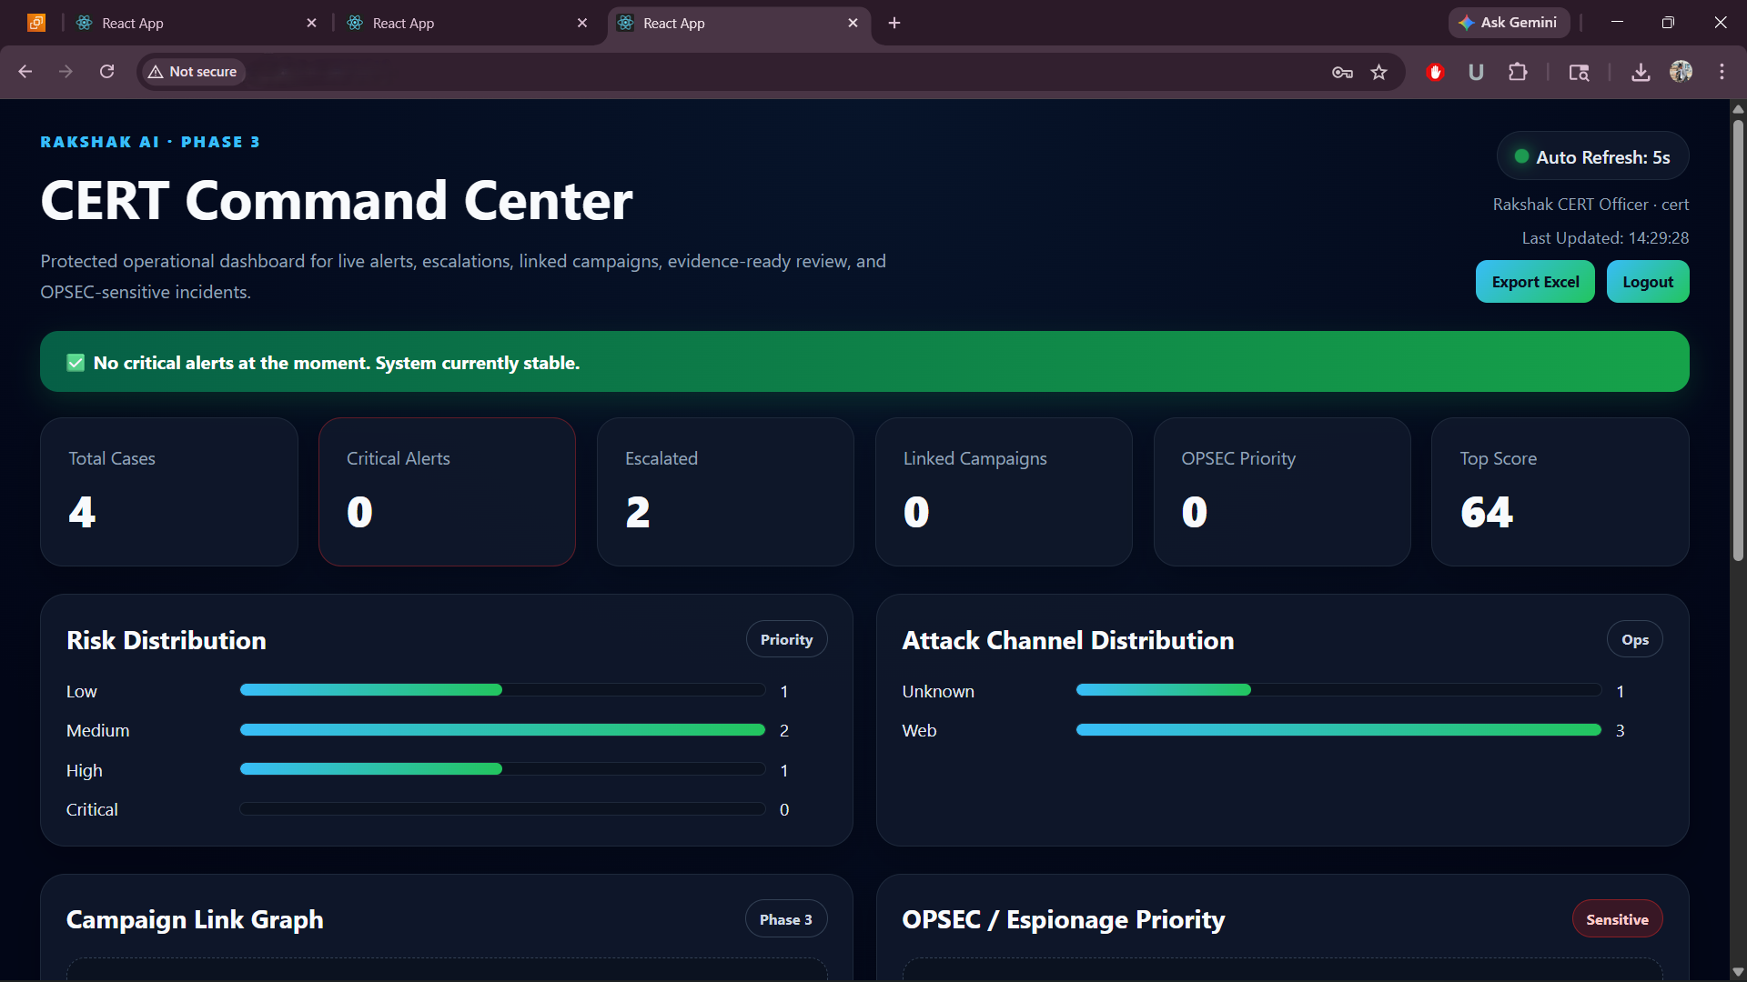The width and height of the screenshot is (1747, 982).
Task: Select the Critical Alerts stat card
Action: click(x=447, y=492)
